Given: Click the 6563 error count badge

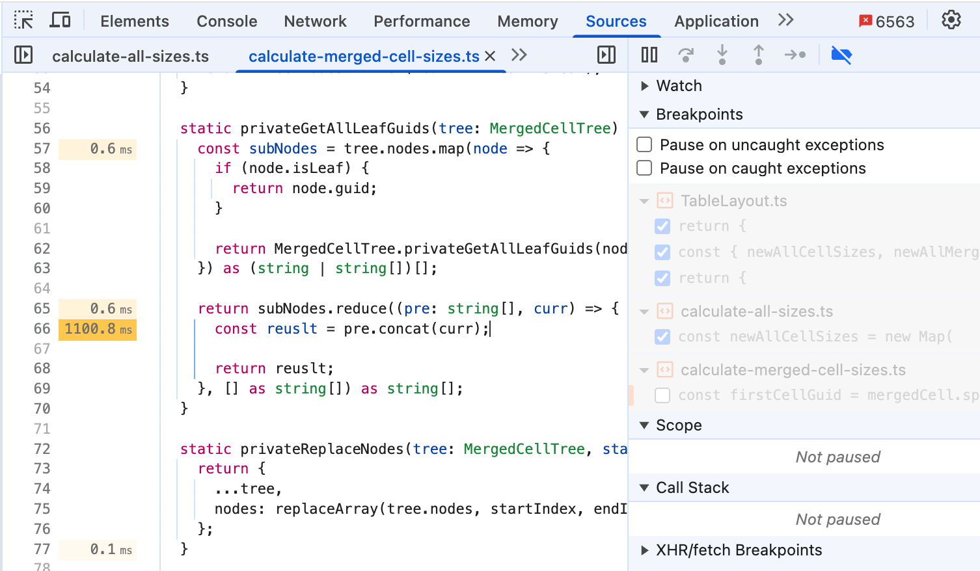Looking at the screenshot, I should (886, 21).
